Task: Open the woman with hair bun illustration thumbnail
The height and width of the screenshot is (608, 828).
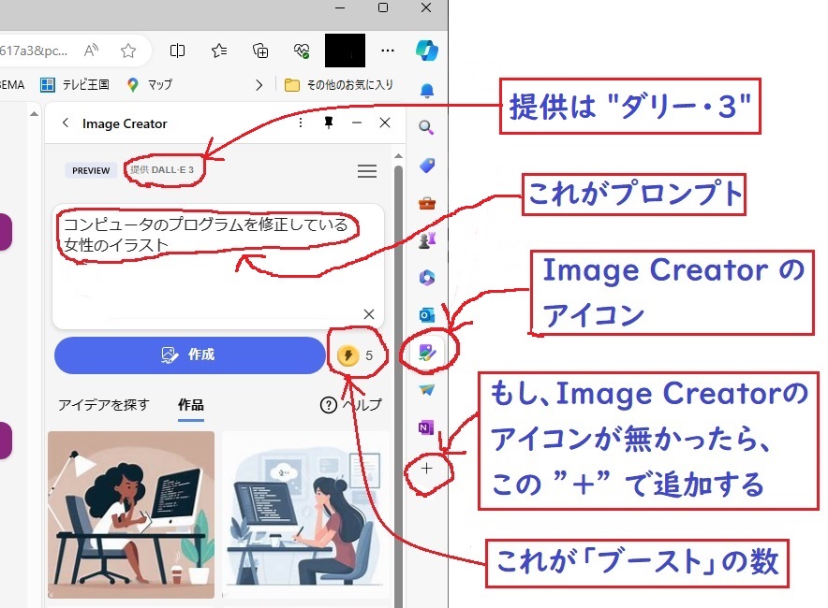Action: coord(305,515)
